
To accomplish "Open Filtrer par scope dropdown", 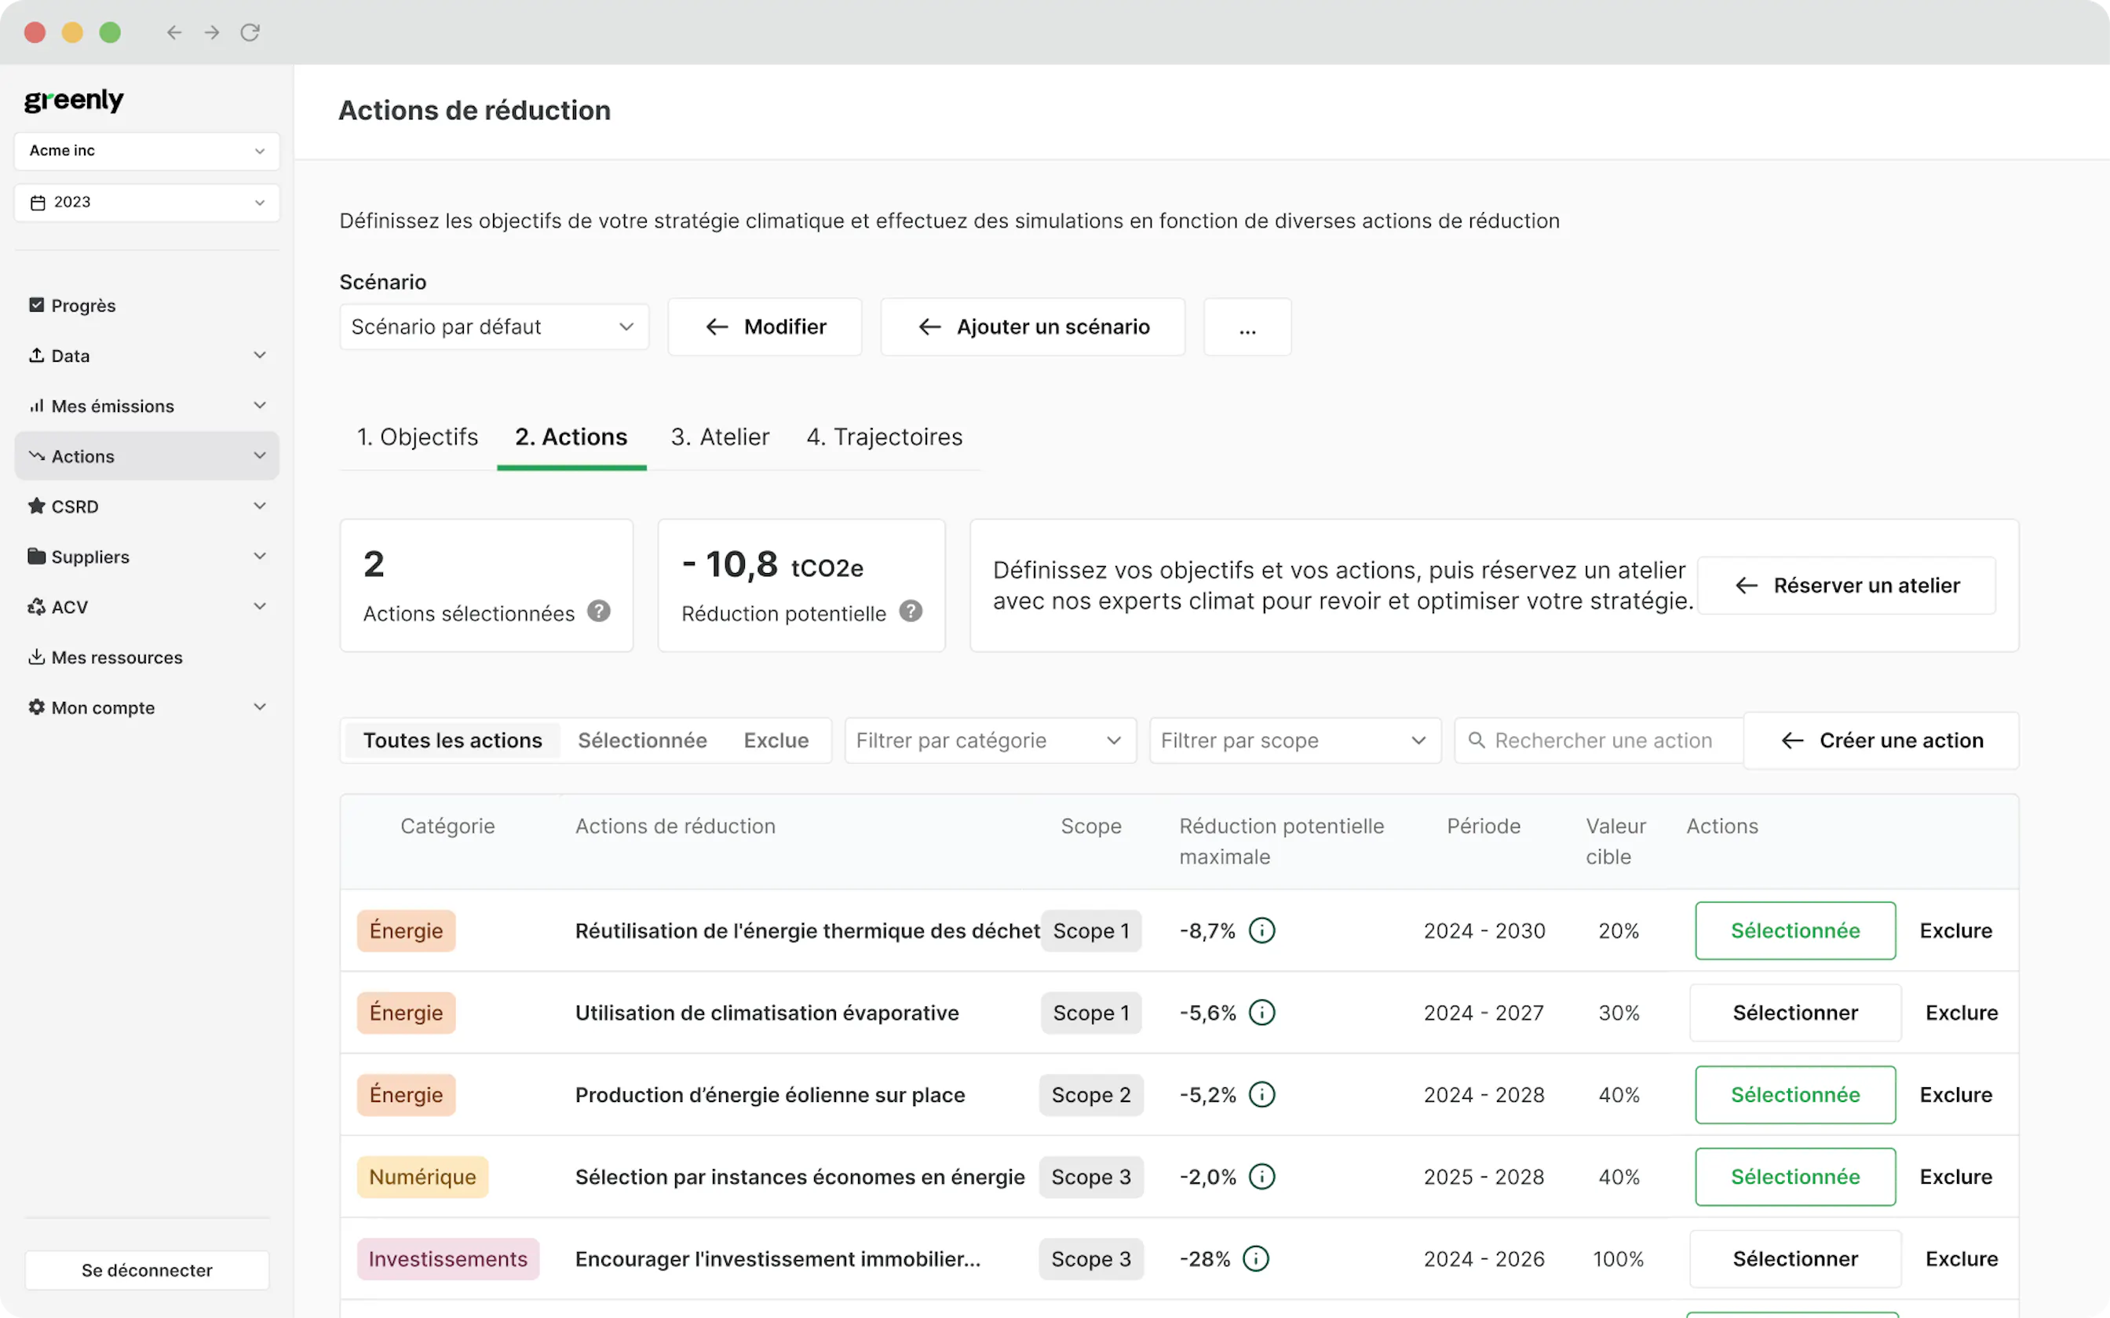I will (x=1295, y=740).
